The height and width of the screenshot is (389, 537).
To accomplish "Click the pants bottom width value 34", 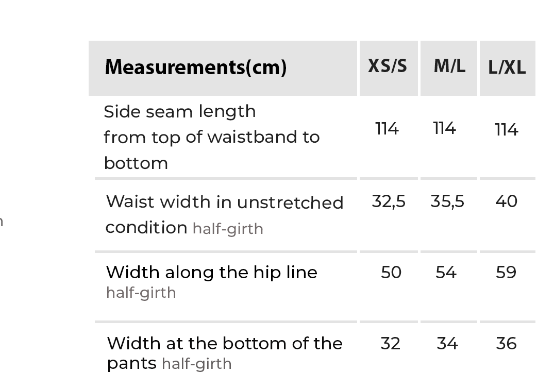I will click(447, 343).
